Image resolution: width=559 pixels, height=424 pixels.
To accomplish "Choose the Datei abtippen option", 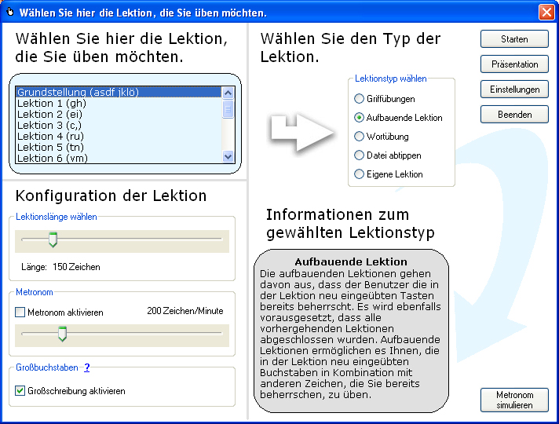I will click(360, 155).
